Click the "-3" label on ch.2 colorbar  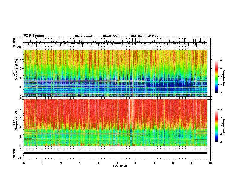point(221,110)
